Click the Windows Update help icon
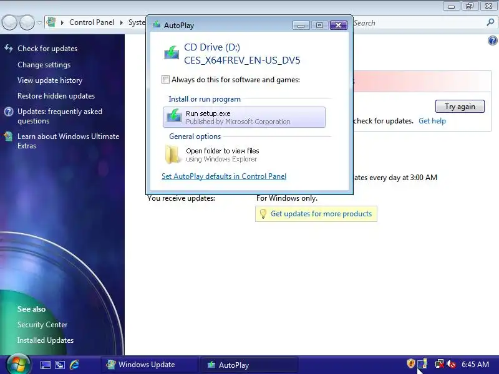 pyautogui.click(x=492, y=41)
